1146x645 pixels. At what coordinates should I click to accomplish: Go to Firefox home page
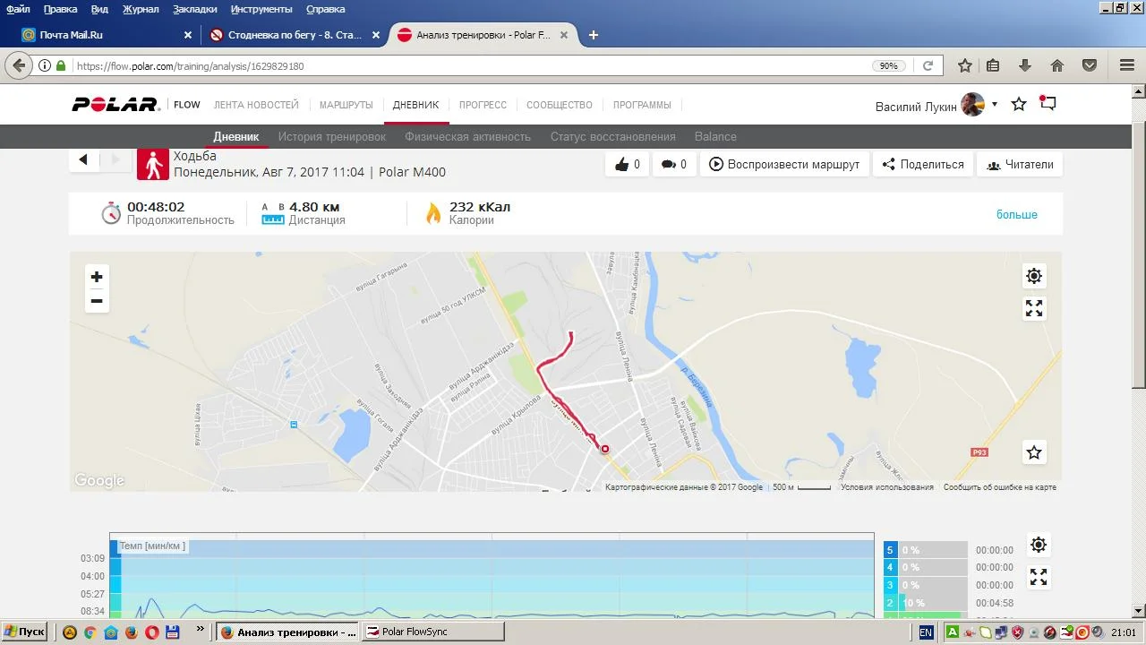point(1057,65)
